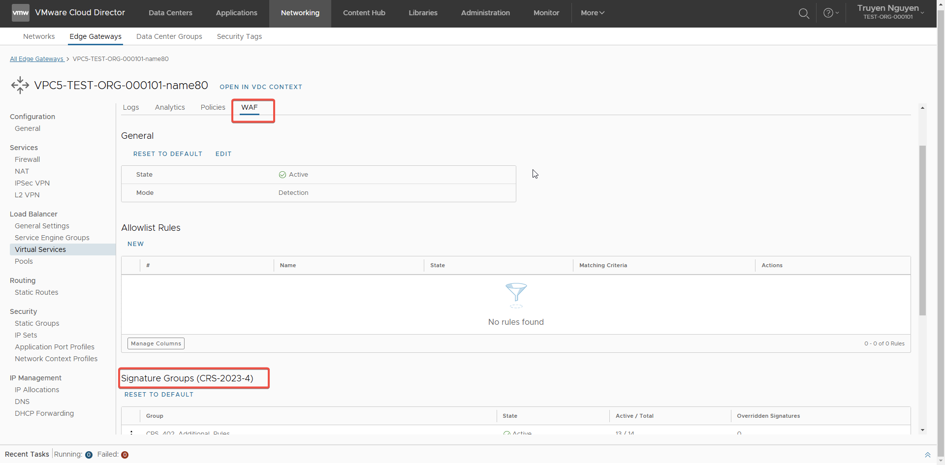
Task: Click EDIT in General section
Action: tap(223, 154)
